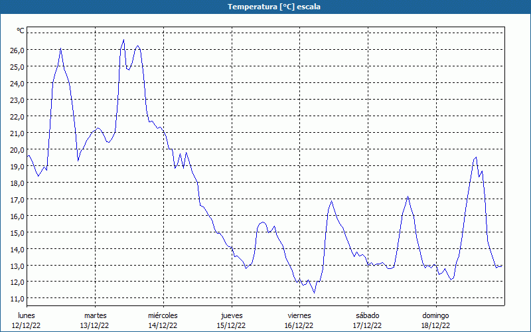
Task: Select the 11,0 axis value
Action: pyautogui.click(x=17, y=299)
